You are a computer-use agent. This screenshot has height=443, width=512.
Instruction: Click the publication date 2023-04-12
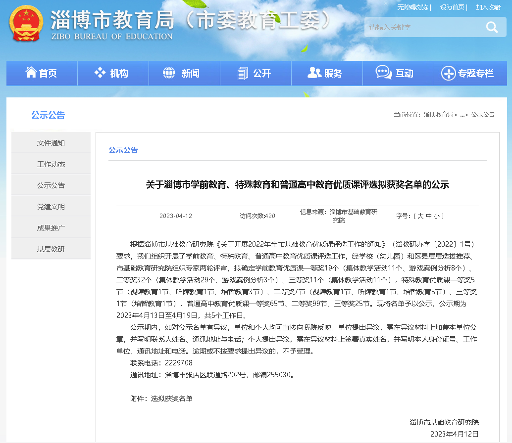tap(176, 216)
